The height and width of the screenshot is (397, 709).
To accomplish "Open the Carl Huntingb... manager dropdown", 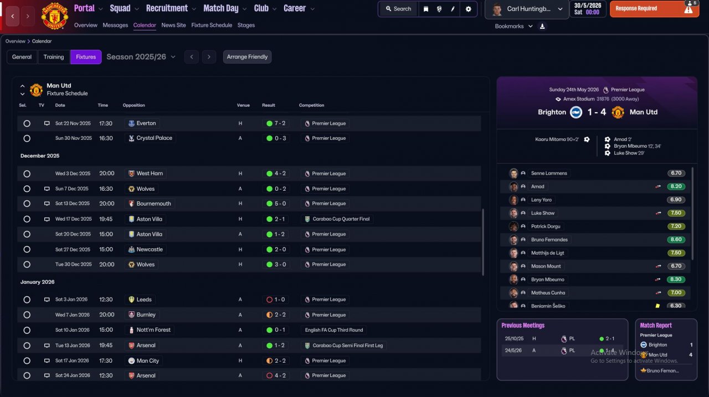I will pos(526,9).
